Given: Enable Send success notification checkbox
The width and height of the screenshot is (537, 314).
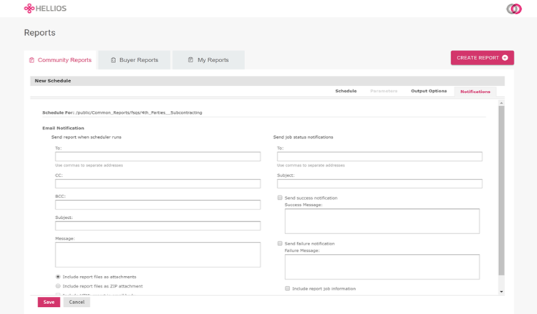Looking at the screenshot, I should (280, 197).
